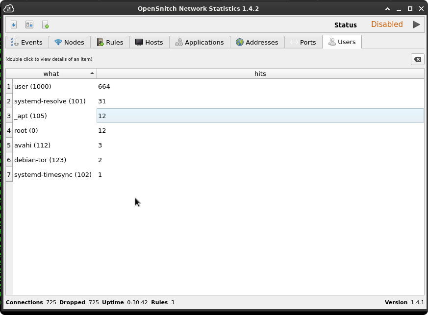Select row header number 1
Screen dimensions: 428x315
(x=9, y=86)
